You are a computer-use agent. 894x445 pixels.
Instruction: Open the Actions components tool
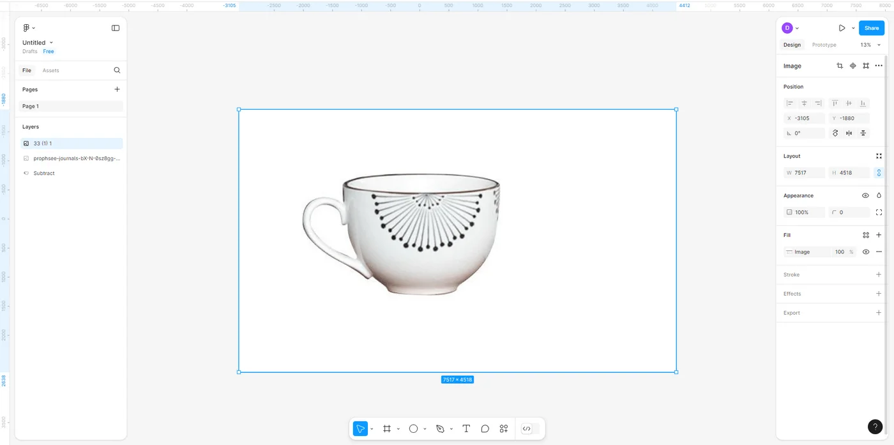(x=504, y=429)
